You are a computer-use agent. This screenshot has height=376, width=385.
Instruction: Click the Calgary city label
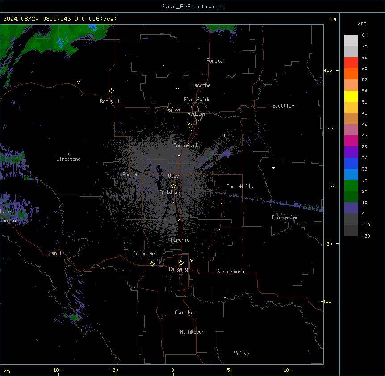coord(178,269)
